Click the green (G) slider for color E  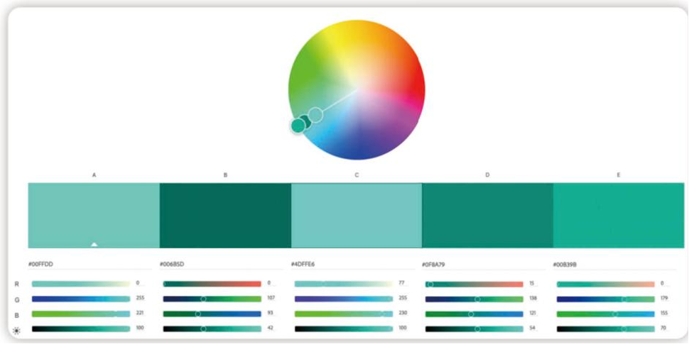click(x=605, y=299)
